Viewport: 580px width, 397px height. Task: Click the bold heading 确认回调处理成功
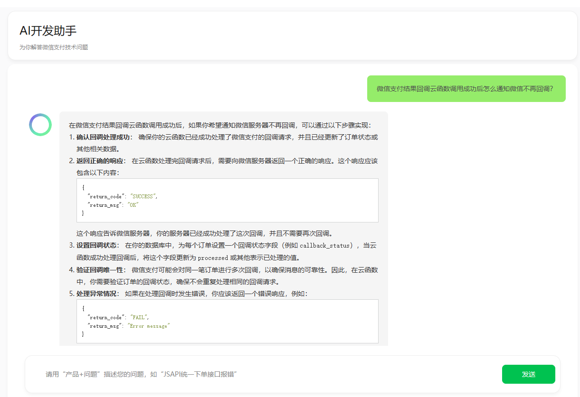coord(104,137)
